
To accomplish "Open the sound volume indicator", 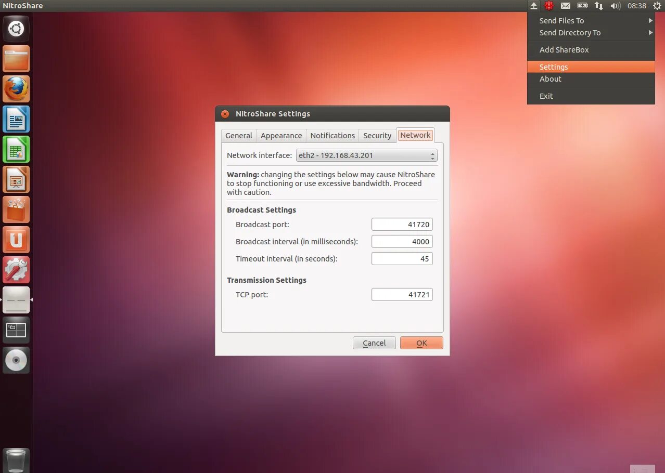I will pos(616,6).
